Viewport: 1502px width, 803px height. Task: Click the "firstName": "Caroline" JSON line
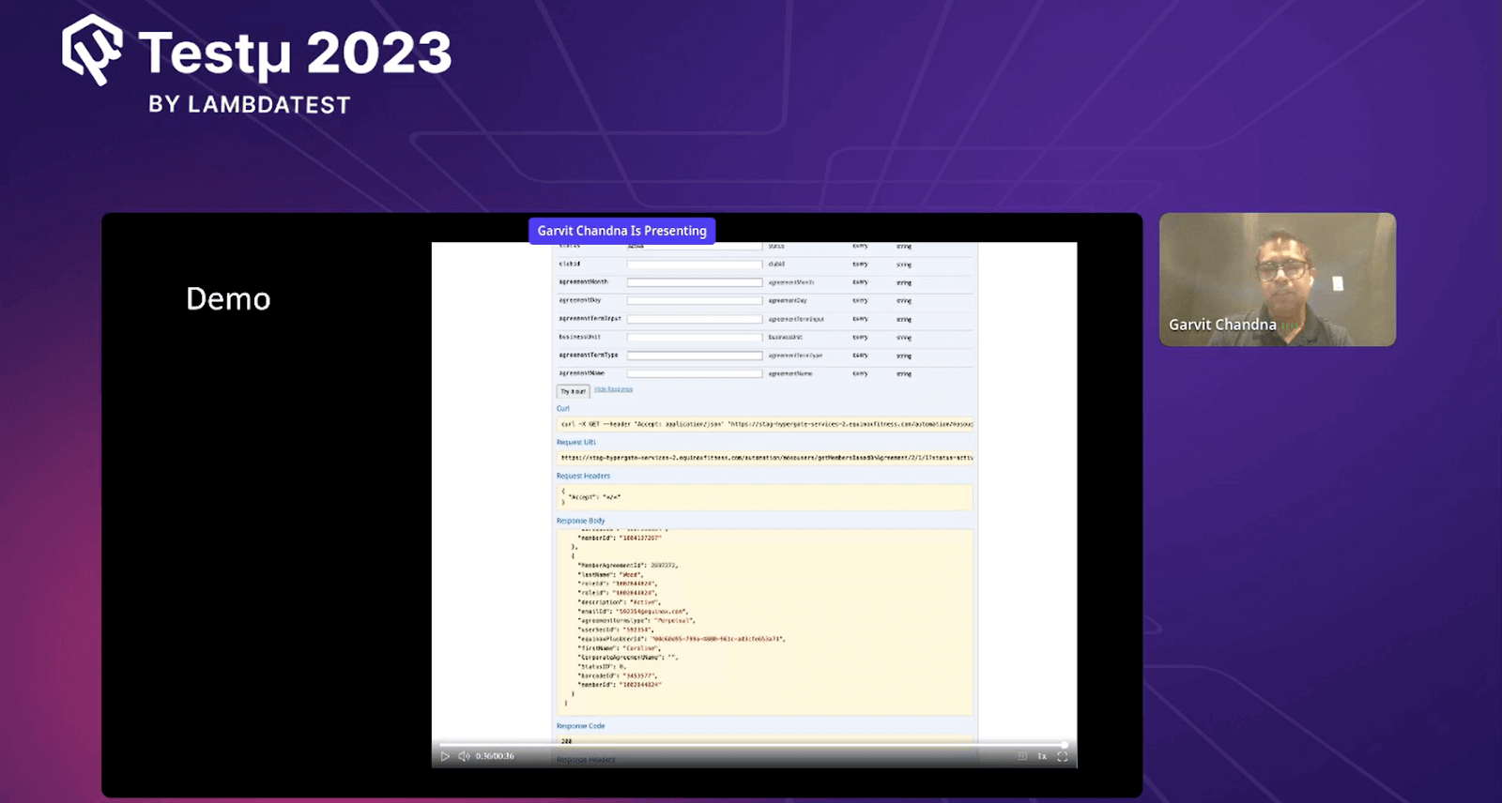[620, 648]
